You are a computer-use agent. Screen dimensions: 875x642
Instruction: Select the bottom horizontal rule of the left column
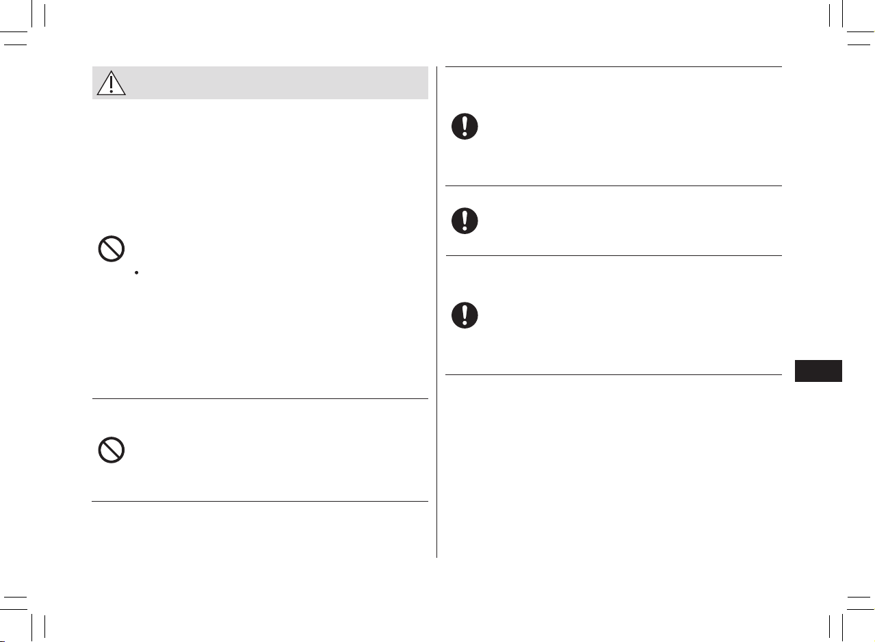coord(260,501)
